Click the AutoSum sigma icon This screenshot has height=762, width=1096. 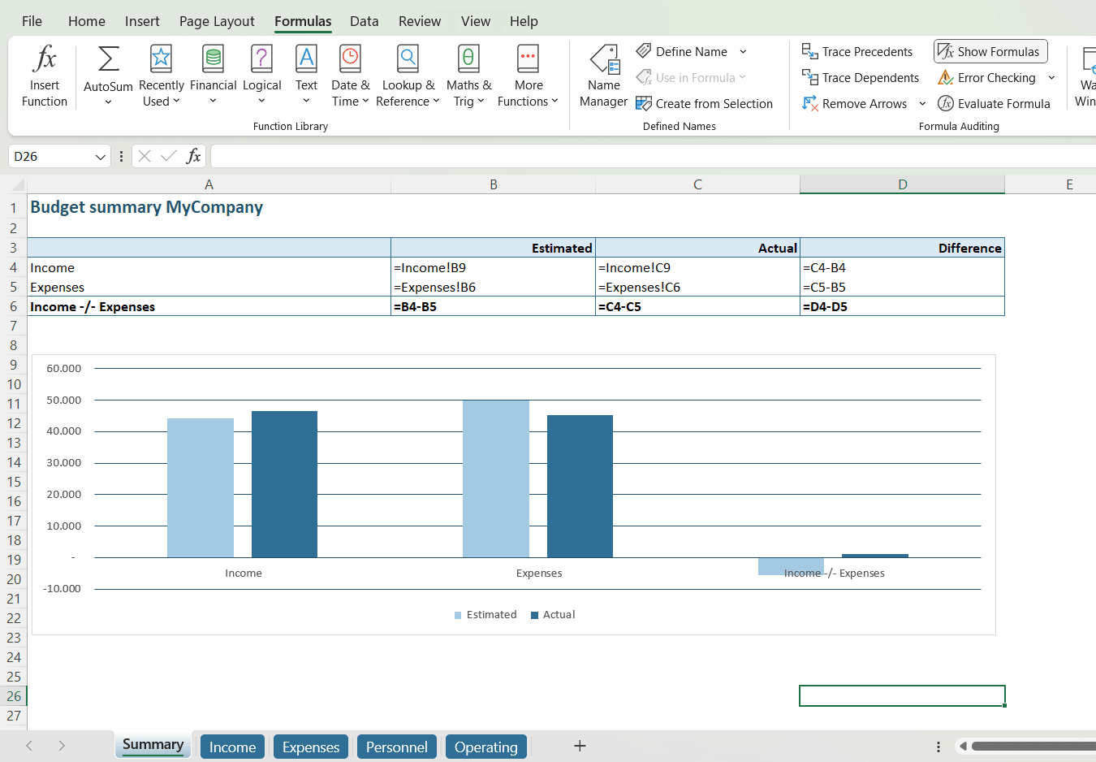point(108,59)
